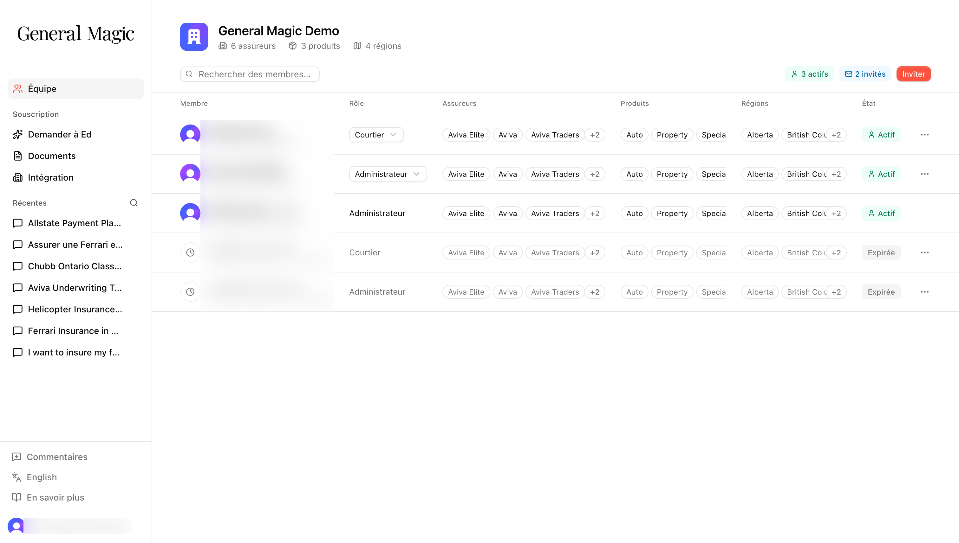This screenshot has height=543, width=959.
Task: Click the clock icon in the expired Administrateur row
Action: coord(190,292)
